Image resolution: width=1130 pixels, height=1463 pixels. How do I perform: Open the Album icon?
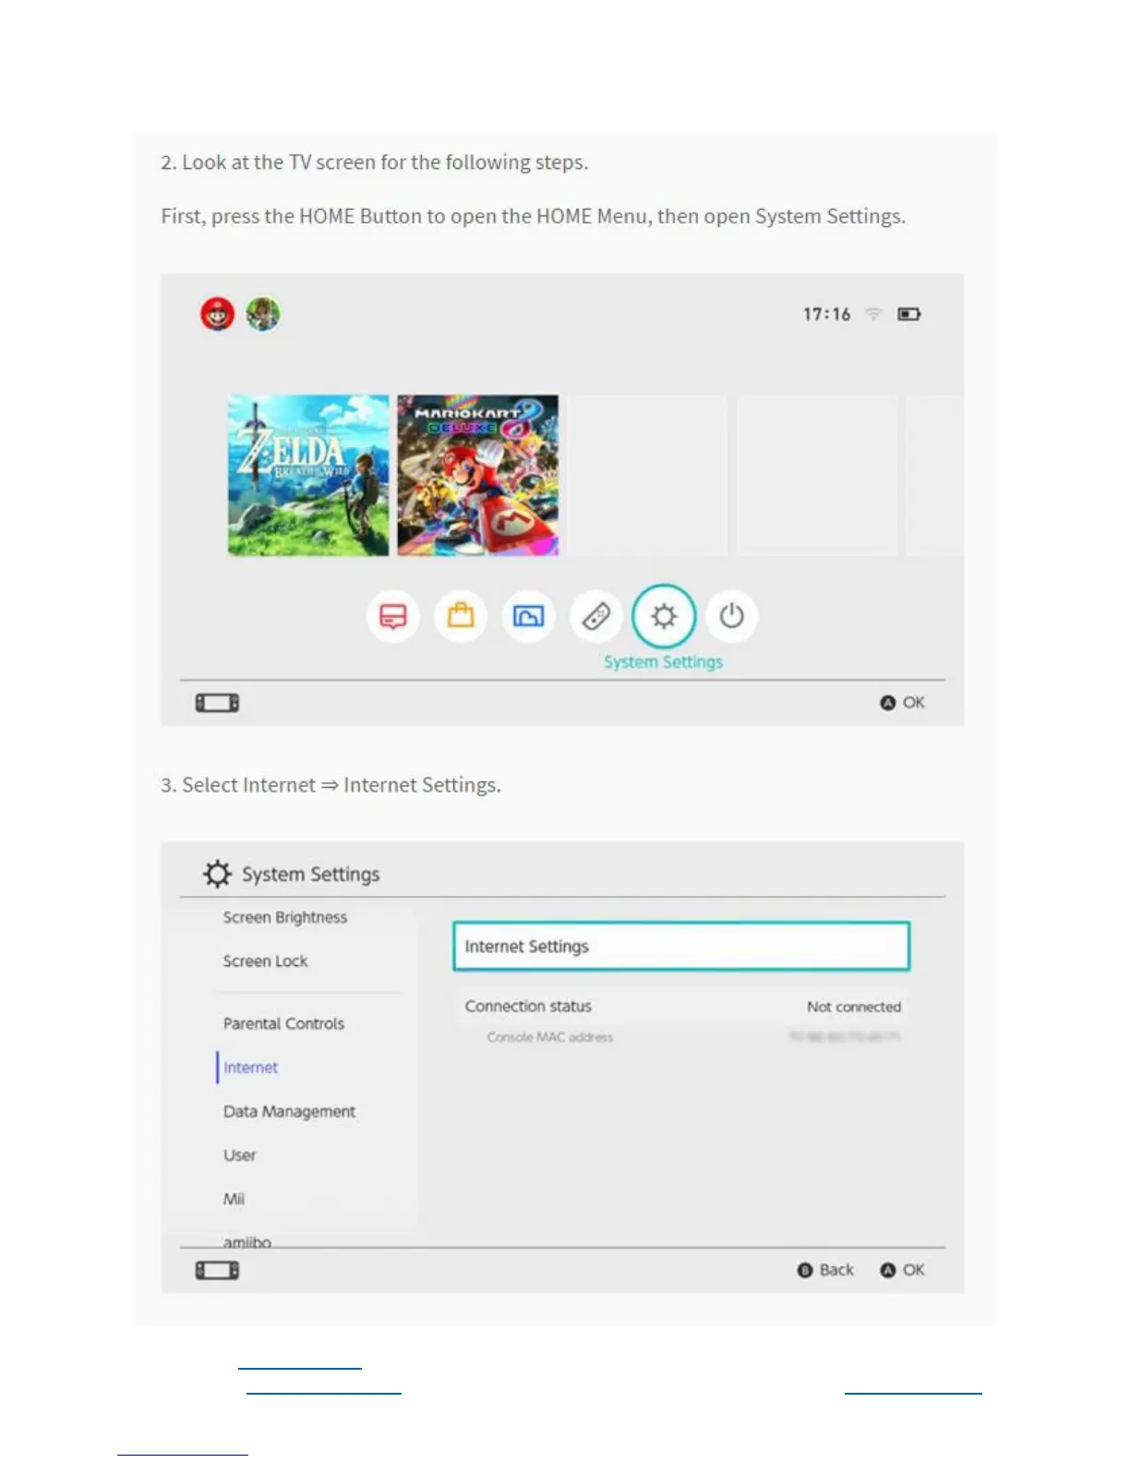[x=528, y=616]
